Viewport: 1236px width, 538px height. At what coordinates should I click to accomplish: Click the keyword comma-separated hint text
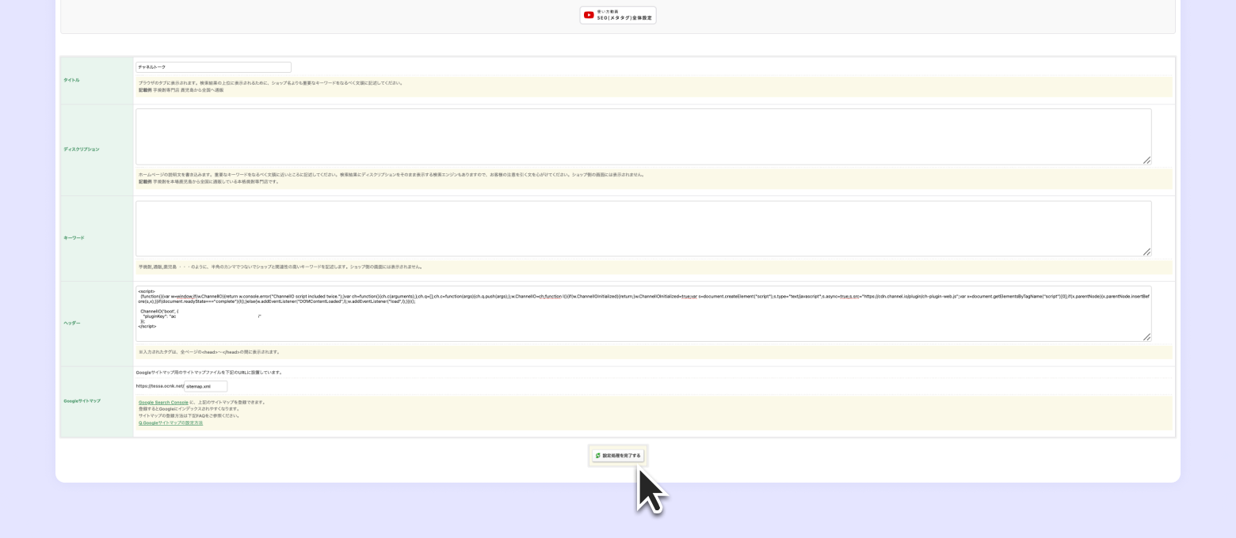click(280, 267)
